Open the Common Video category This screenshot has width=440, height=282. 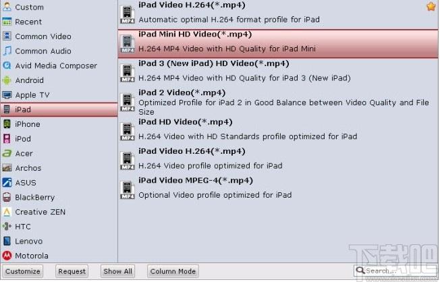[59, 36]
